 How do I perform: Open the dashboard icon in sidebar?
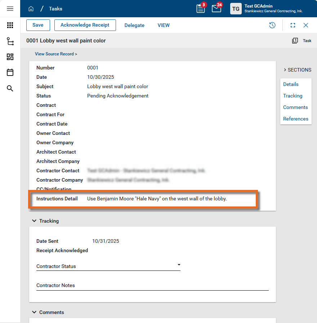pos(10,57)
